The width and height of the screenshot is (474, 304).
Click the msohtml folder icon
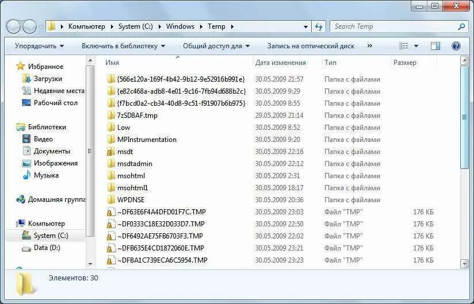coord(111,176)
